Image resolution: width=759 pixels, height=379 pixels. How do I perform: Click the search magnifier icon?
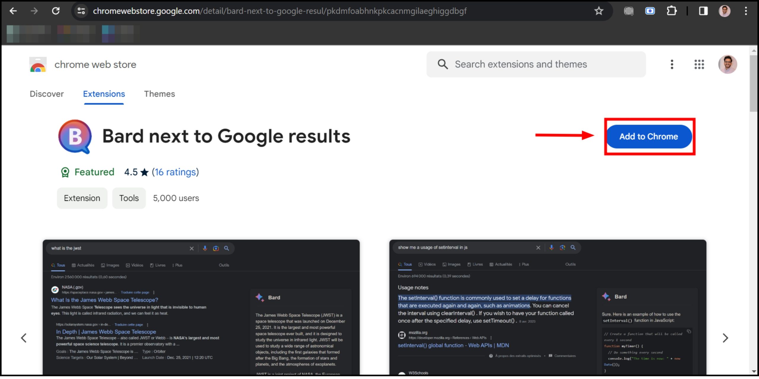442,64
